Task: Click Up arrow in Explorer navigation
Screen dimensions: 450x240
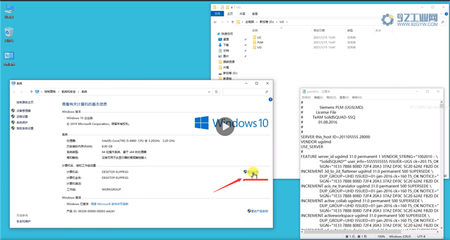Action: pos(232,22)
